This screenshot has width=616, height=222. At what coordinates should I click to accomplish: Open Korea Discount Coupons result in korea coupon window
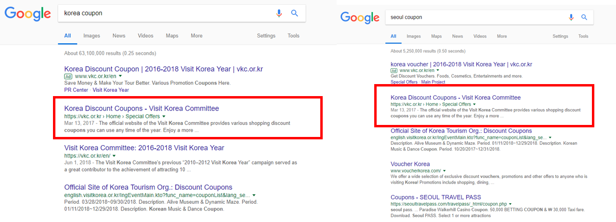click(x=142, y=108)
